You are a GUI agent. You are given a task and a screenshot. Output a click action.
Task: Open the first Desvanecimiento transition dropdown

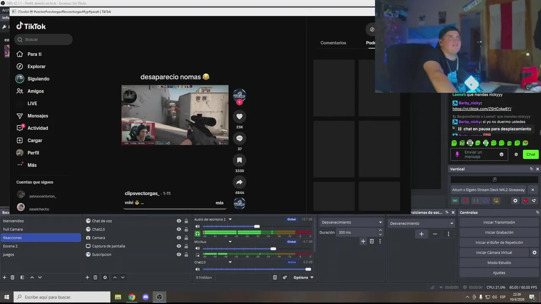click(352, 222)
